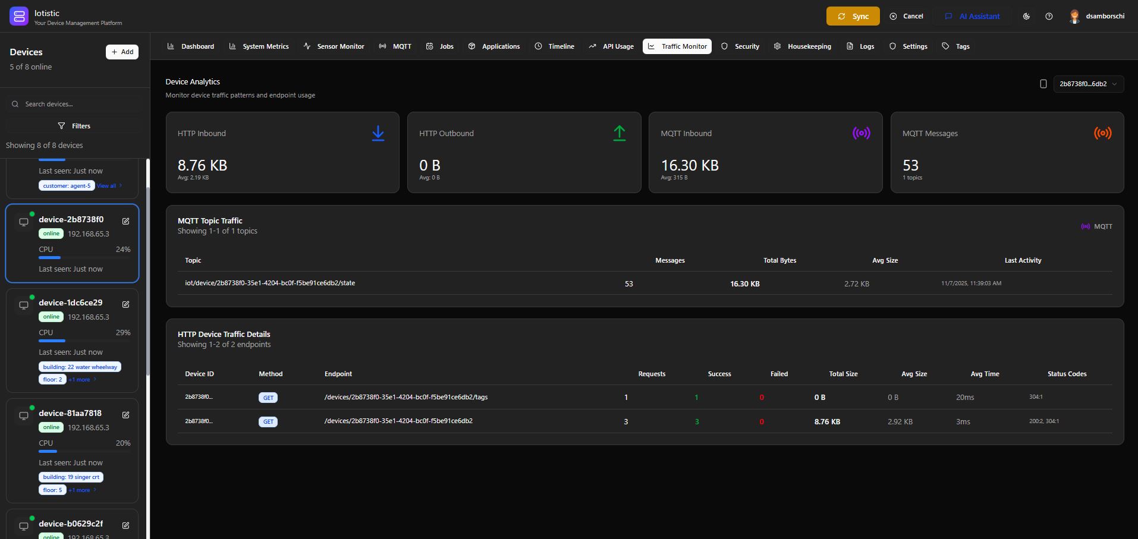
Task: Toggle dark mode with the moon icon
Action: coord(1026,17)
